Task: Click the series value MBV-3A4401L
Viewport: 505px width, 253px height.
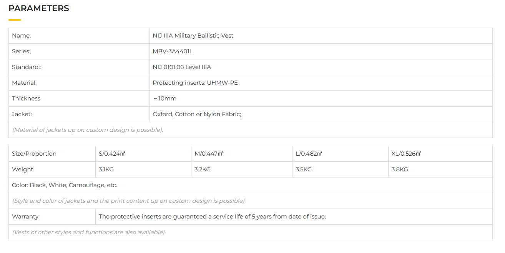Action: 173,51
